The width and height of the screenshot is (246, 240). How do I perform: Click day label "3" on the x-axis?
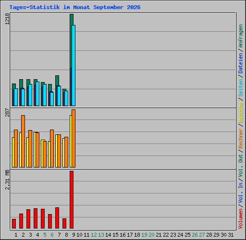[x=30, y=235]
